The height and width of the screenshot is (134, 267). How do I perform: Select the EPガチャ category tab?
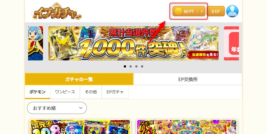115,92
